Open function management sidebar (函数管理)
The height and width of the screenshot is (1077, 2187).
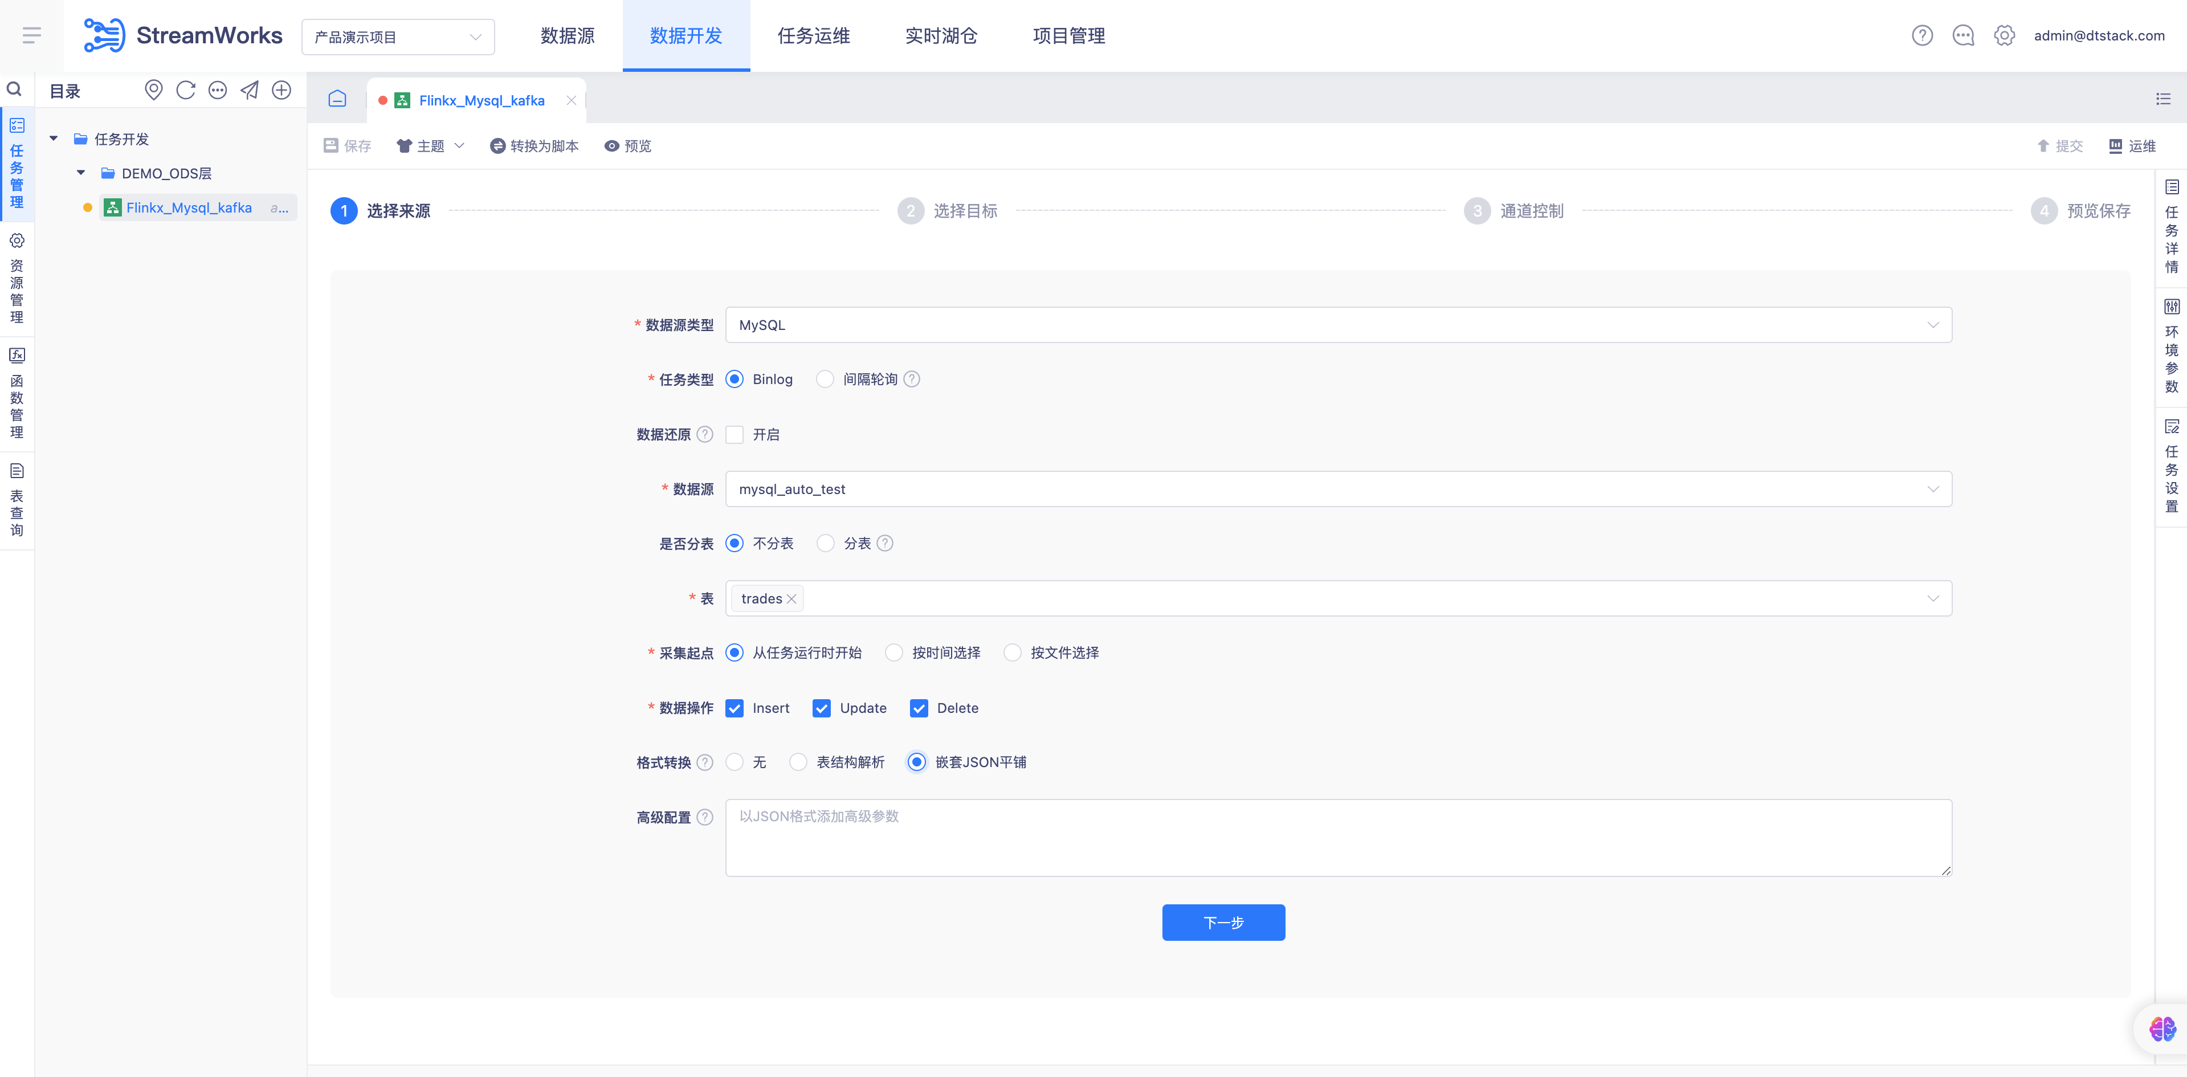pos(16,393)
